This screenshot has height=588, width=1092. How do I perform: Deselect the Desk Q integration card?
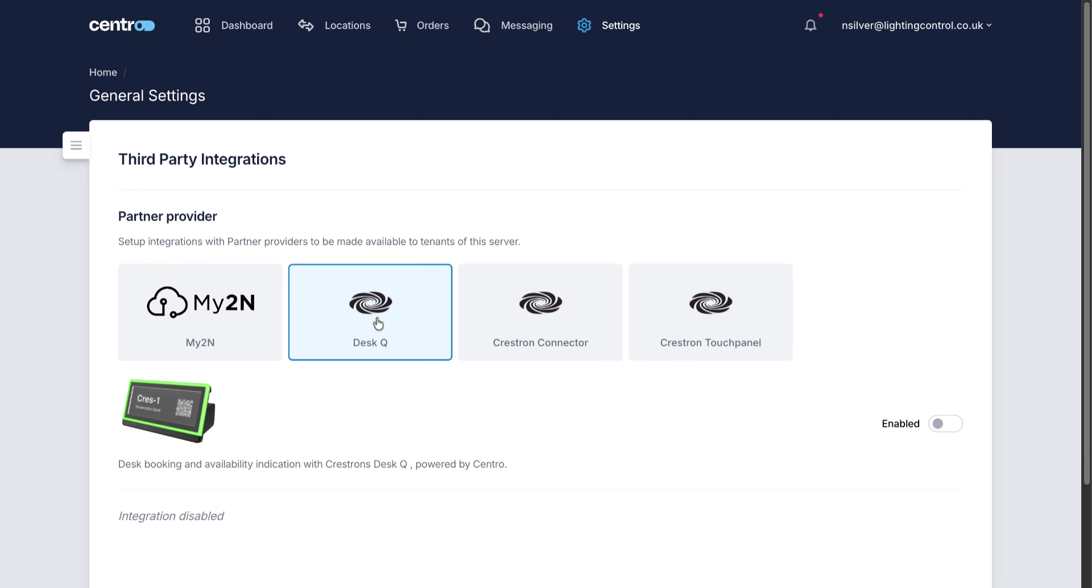point(370,312)
